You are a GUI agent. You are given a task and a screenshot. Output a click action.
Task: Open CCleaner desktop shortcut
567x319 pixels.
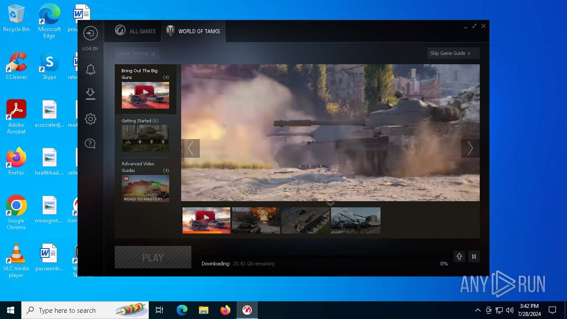pos(16,66)
